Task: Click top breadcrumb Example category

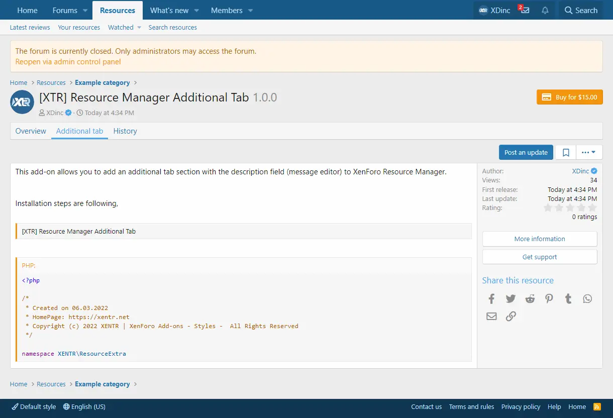Action: pos(103,83)
